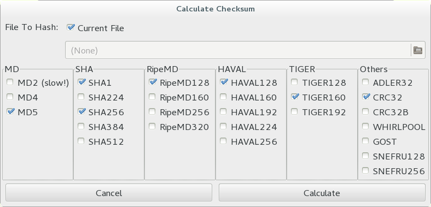
Task: Uncheck the Current File checkbox
Action: pyautogui.click(x=71, y=27)
